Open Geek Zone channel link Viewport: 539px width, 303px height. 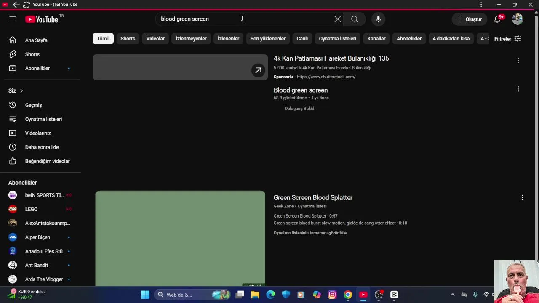(283, 206)
